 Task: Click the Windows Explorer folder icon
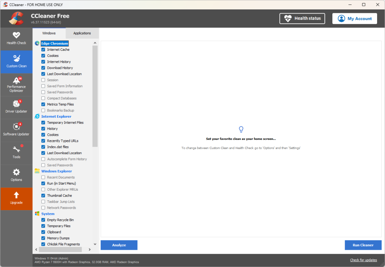click(x=37, y=171)
